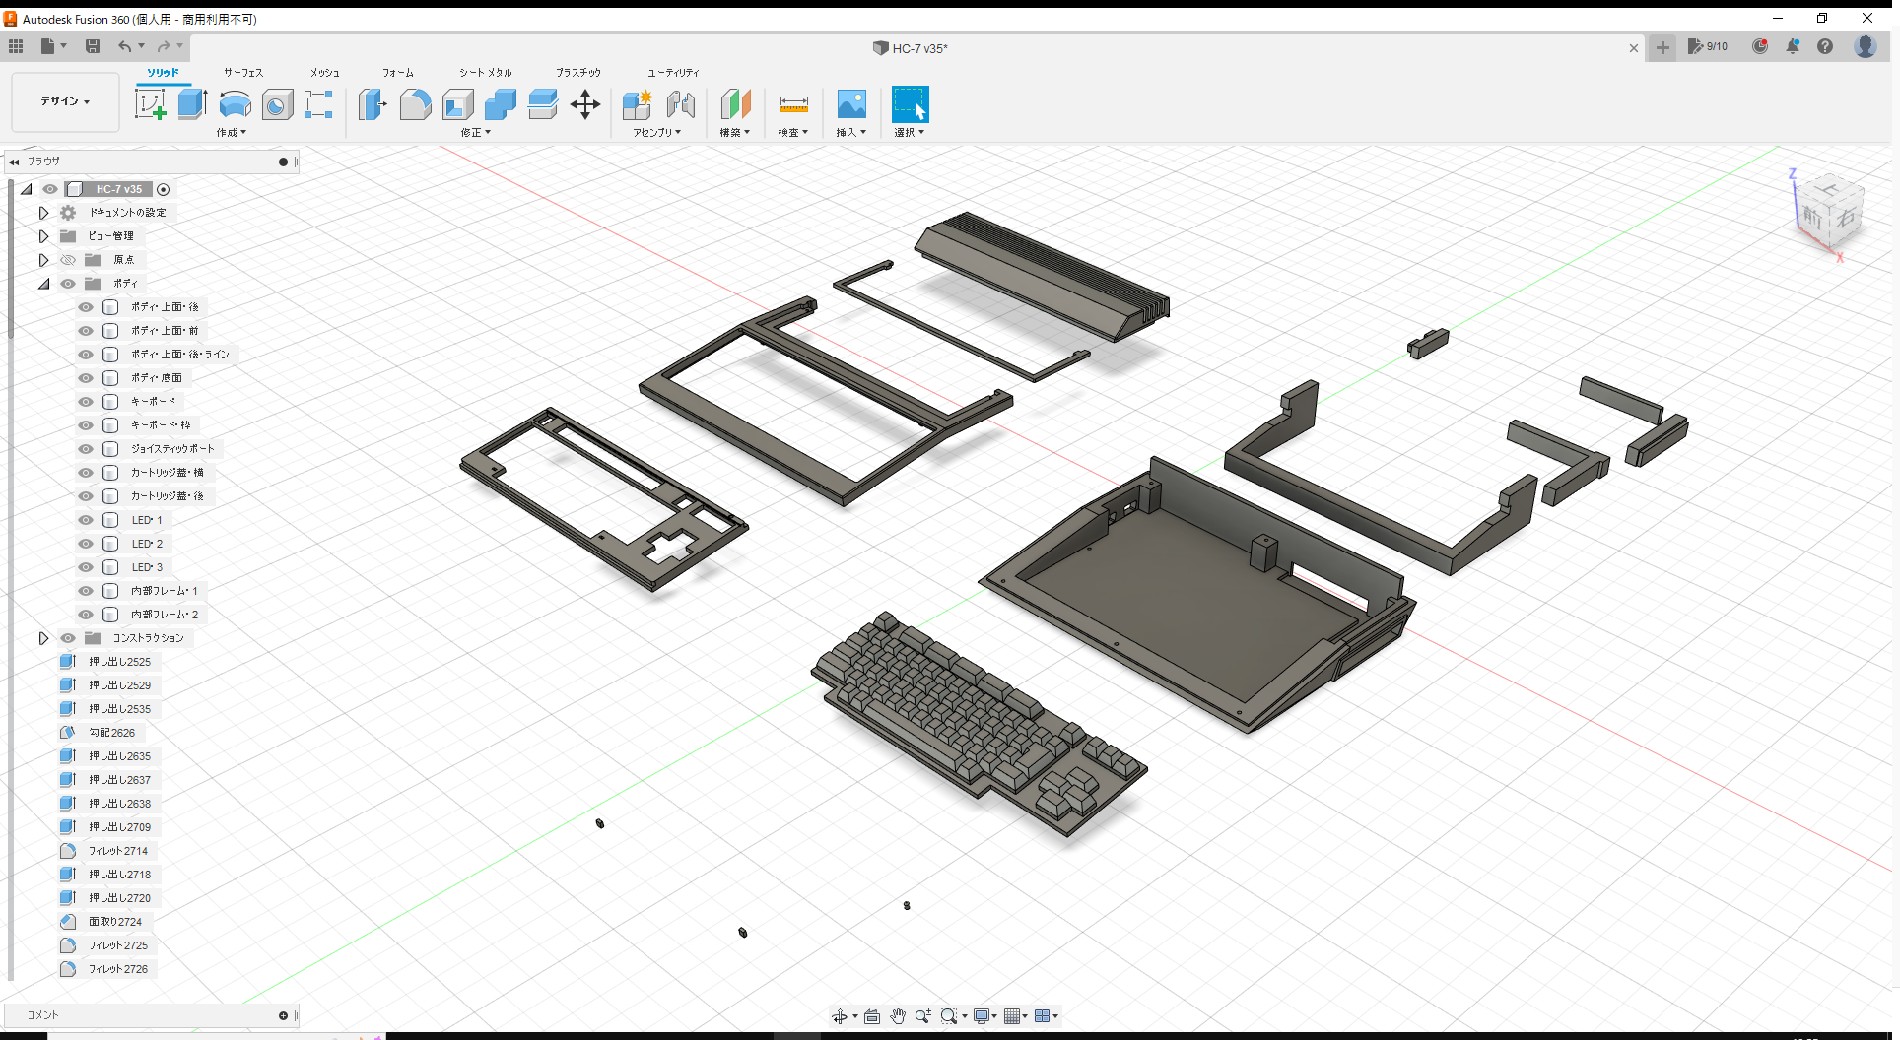Open the 作成 dropdown menu
This screenshot has height=1040, width=1900.
point(231,131)
